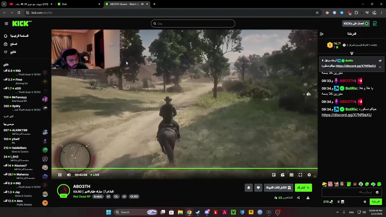Screen dimensions: 386x217
Task: Open ABO3TH channel avatar
Action: [x=64, y=191]
